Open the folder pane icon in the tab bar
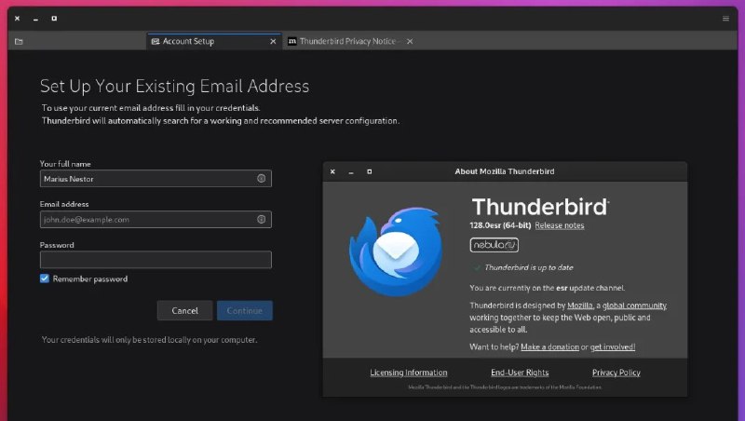Image resolution: width=745 pixels, height=421 pixels. click(x=19, y=41)
